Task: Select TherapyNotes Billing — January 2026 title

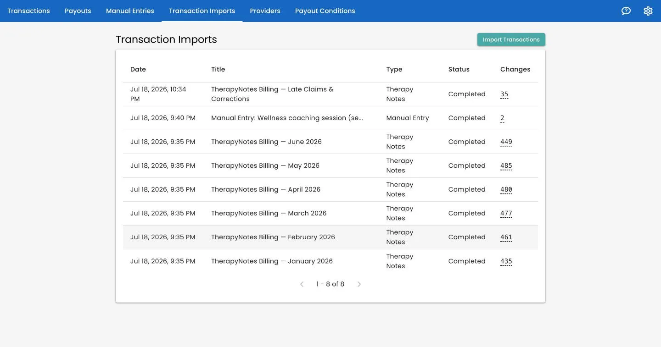Action: coord(272,261)
